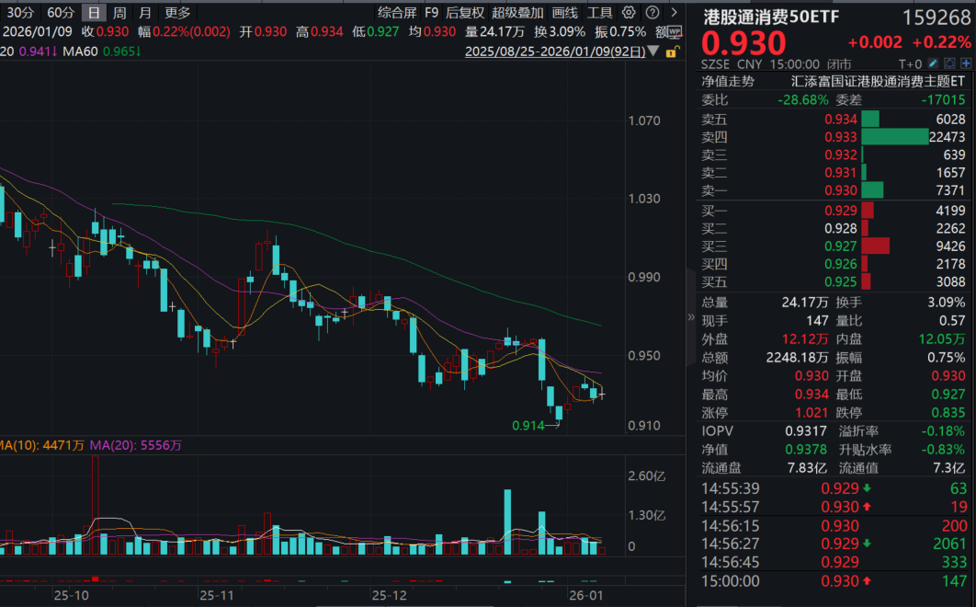Click the 买二 price 0.928

pos(841,229)
